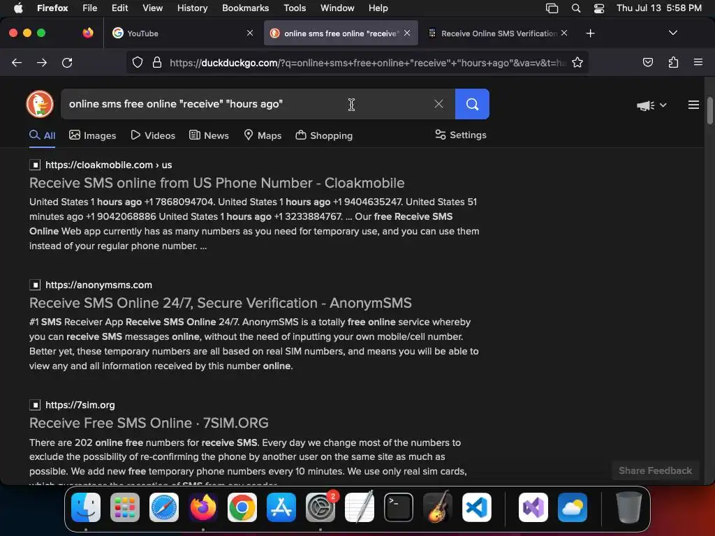Image resolution: width=715 pixels, height=536 pixels.
Task: Click the Share Feedback button
Action: tap(655, 471)
